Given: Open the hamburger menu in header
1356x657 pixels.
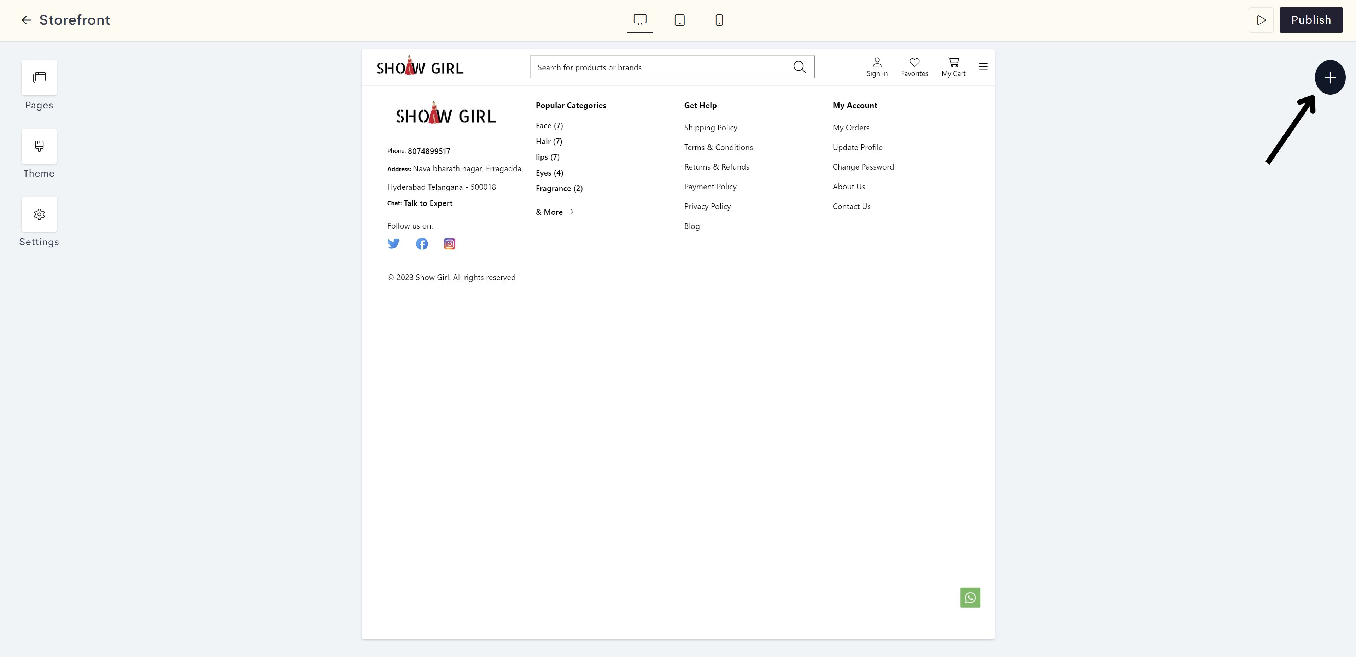Looking at the screenshot, I should [x=983, y=67].
